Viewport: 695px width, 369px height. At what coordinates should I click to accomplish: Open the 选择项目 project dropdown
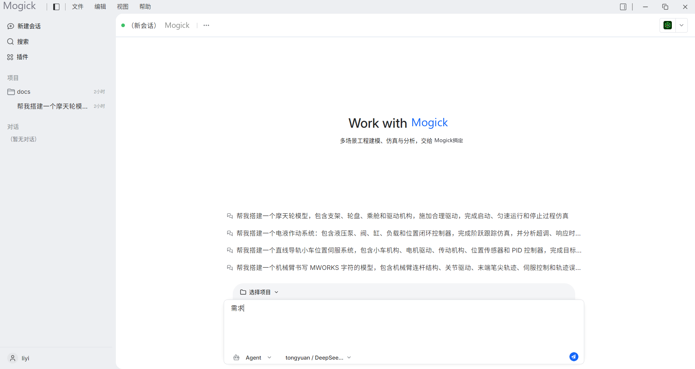click(x=259, y=292)
